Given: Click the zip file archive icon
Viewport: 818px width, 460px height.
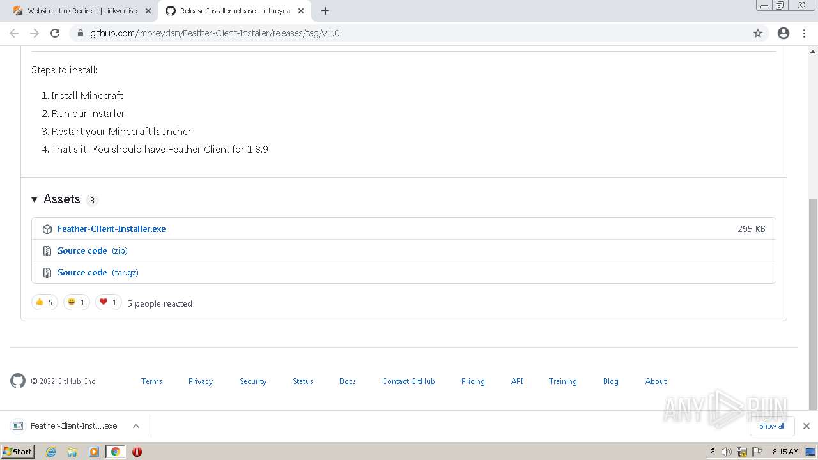Looking at the screenshot, I should (x=47, y=250).
